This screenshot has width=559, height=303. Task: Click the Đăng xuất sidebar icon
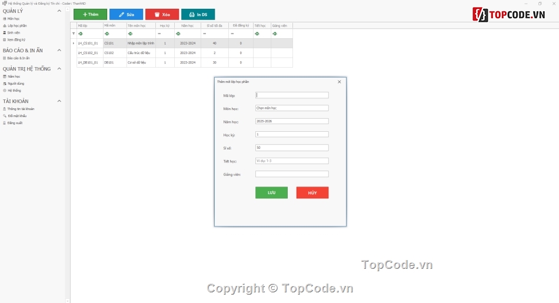tap(5, 123)
